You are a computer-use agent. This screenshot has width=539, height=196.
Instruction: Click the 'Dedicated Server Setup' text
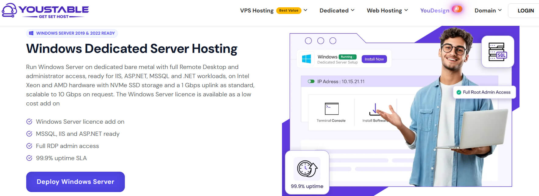(337, 62)
